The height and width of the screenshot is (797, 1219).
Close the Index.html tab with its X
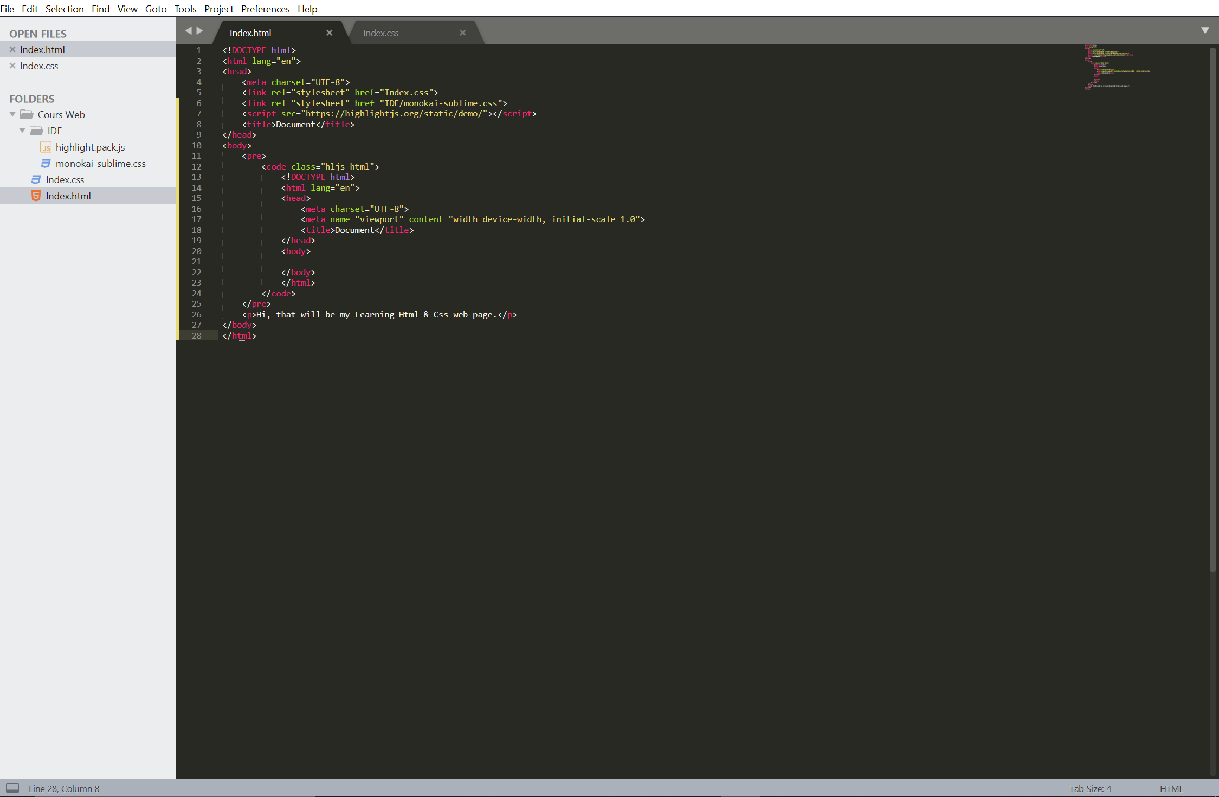tap(329, 33)
